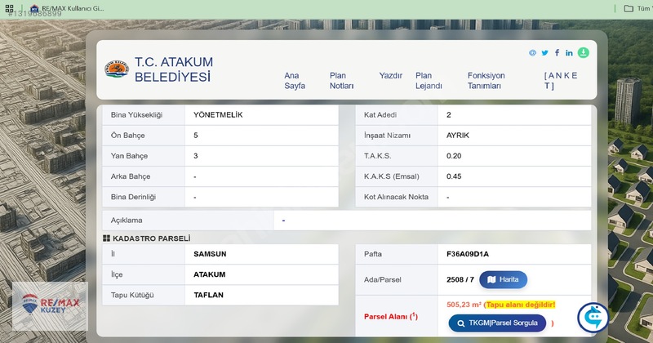
Task: Share page via Facebook icon
Action: pos(557,52)
